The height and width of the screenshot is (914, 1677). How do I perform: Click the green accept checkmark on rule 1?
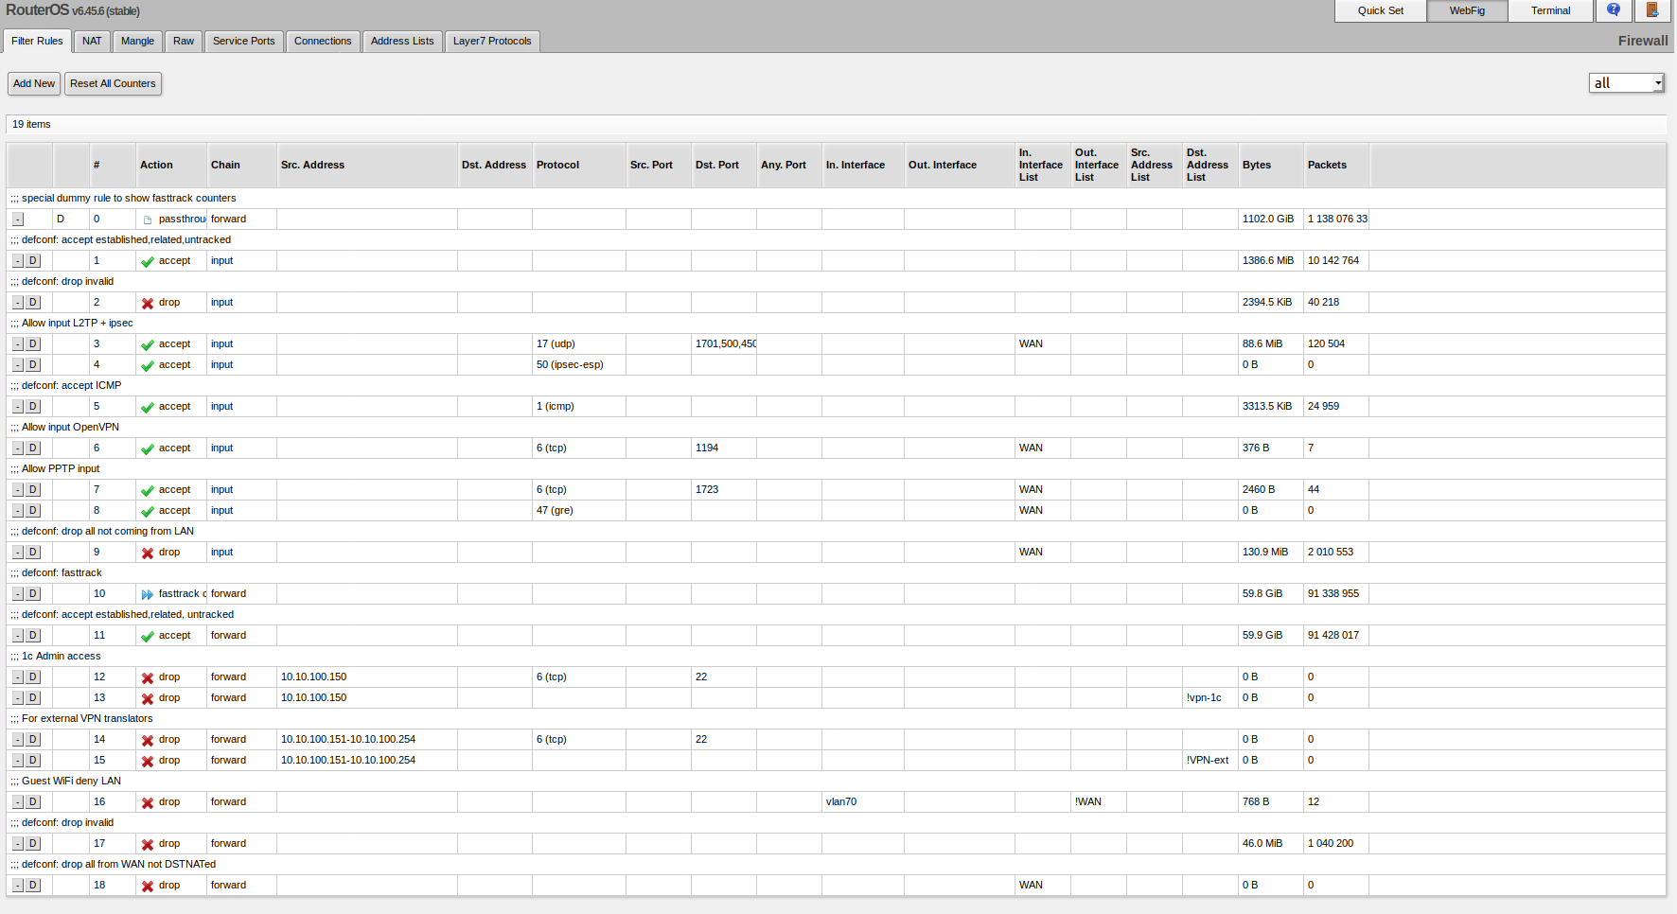tap(148, 261)
